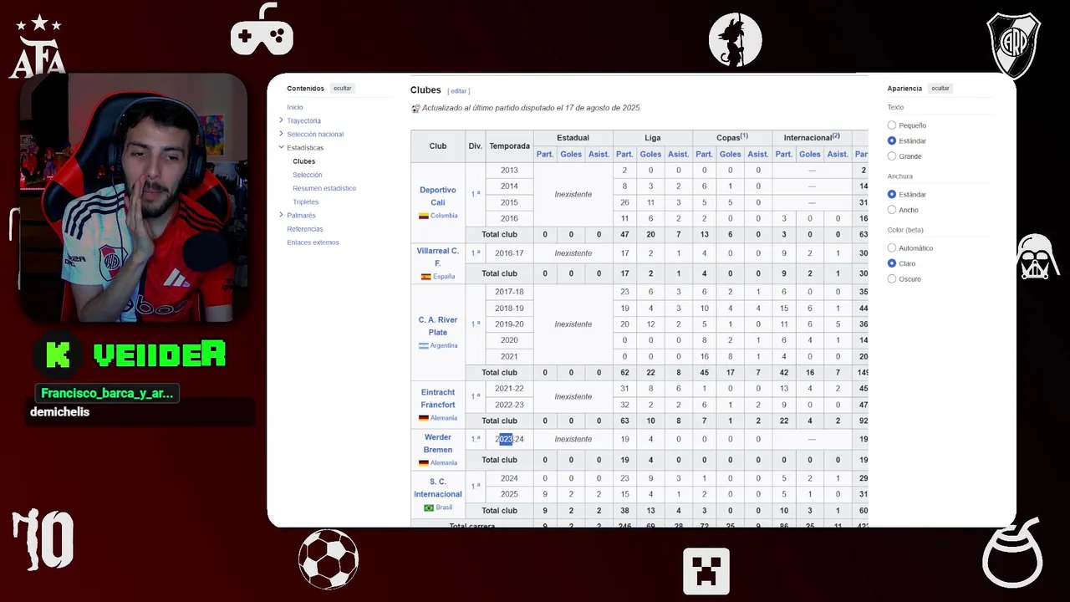1070x602 pixels.
Task: Click the AFA crest overlay icon
Action: click(38, 47)
